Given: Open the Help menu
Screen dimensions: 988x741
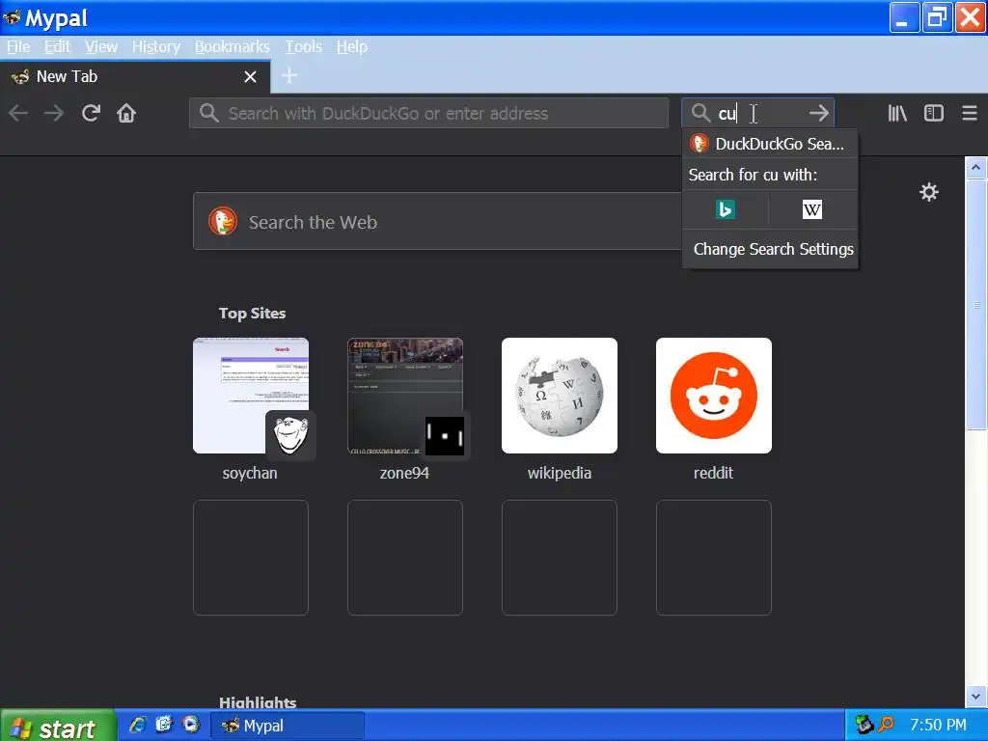Looking at the screenshot, I should pos(352,47).
